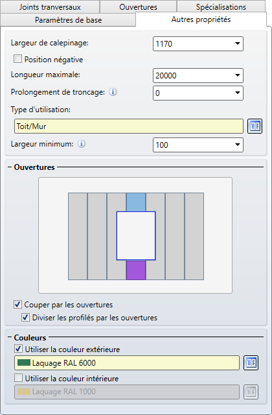Select the blue panel above the opening
272x415 pixels.
[x=136, y=202]
